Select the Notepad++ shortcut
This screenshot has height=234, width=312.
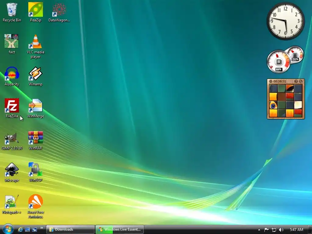(12, 204)
